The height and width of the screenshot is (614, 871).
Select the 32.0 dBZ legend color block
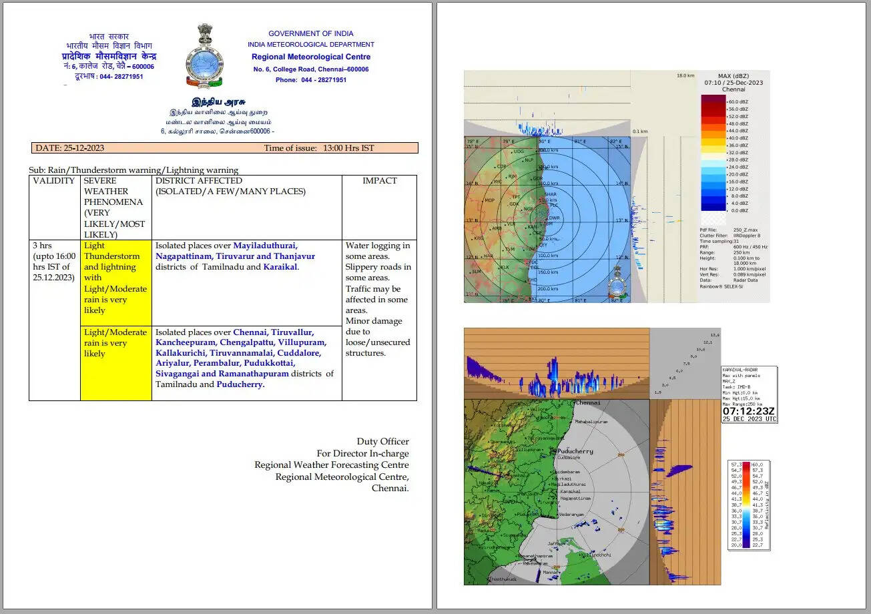[713, 152]
